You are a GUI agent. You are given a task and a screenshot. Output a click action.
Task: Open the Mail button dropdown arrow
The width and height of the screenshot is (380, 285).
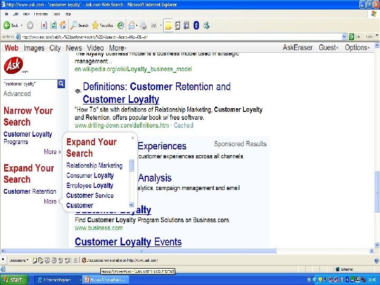point(137,25)
